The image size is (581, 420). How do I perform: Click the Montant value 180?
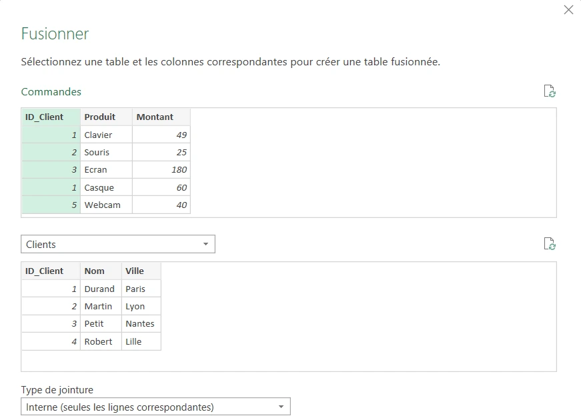[161, 169]
